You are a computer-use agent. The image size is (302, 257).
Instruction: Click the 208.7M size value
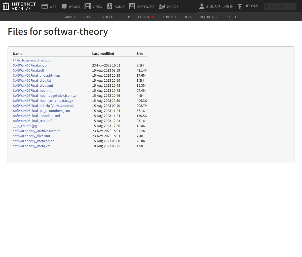tap(142, 106)
